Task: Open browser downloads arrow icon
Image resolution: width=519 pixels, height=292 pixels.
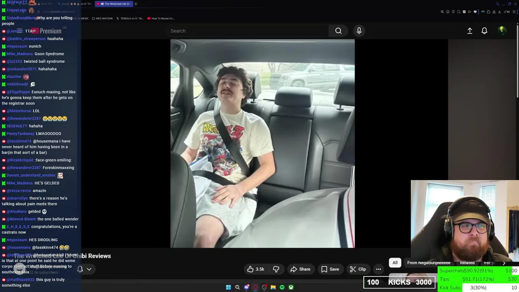Action: (x=500, y=12)
